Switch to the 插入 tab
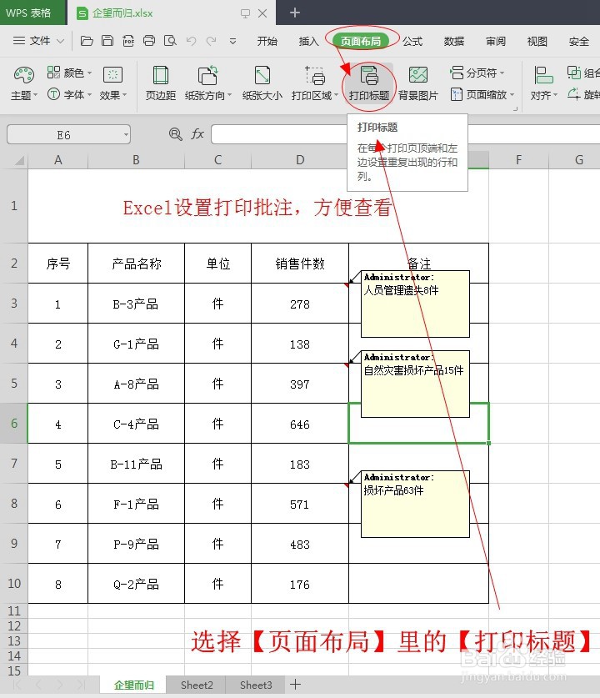 [x=308, y=42]
